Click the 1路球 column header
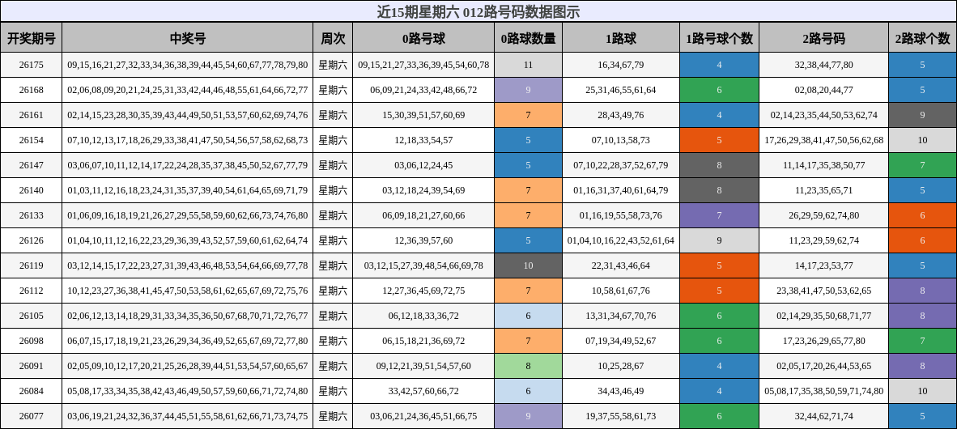This screenshot has width=957, height=429. (621, 38)
